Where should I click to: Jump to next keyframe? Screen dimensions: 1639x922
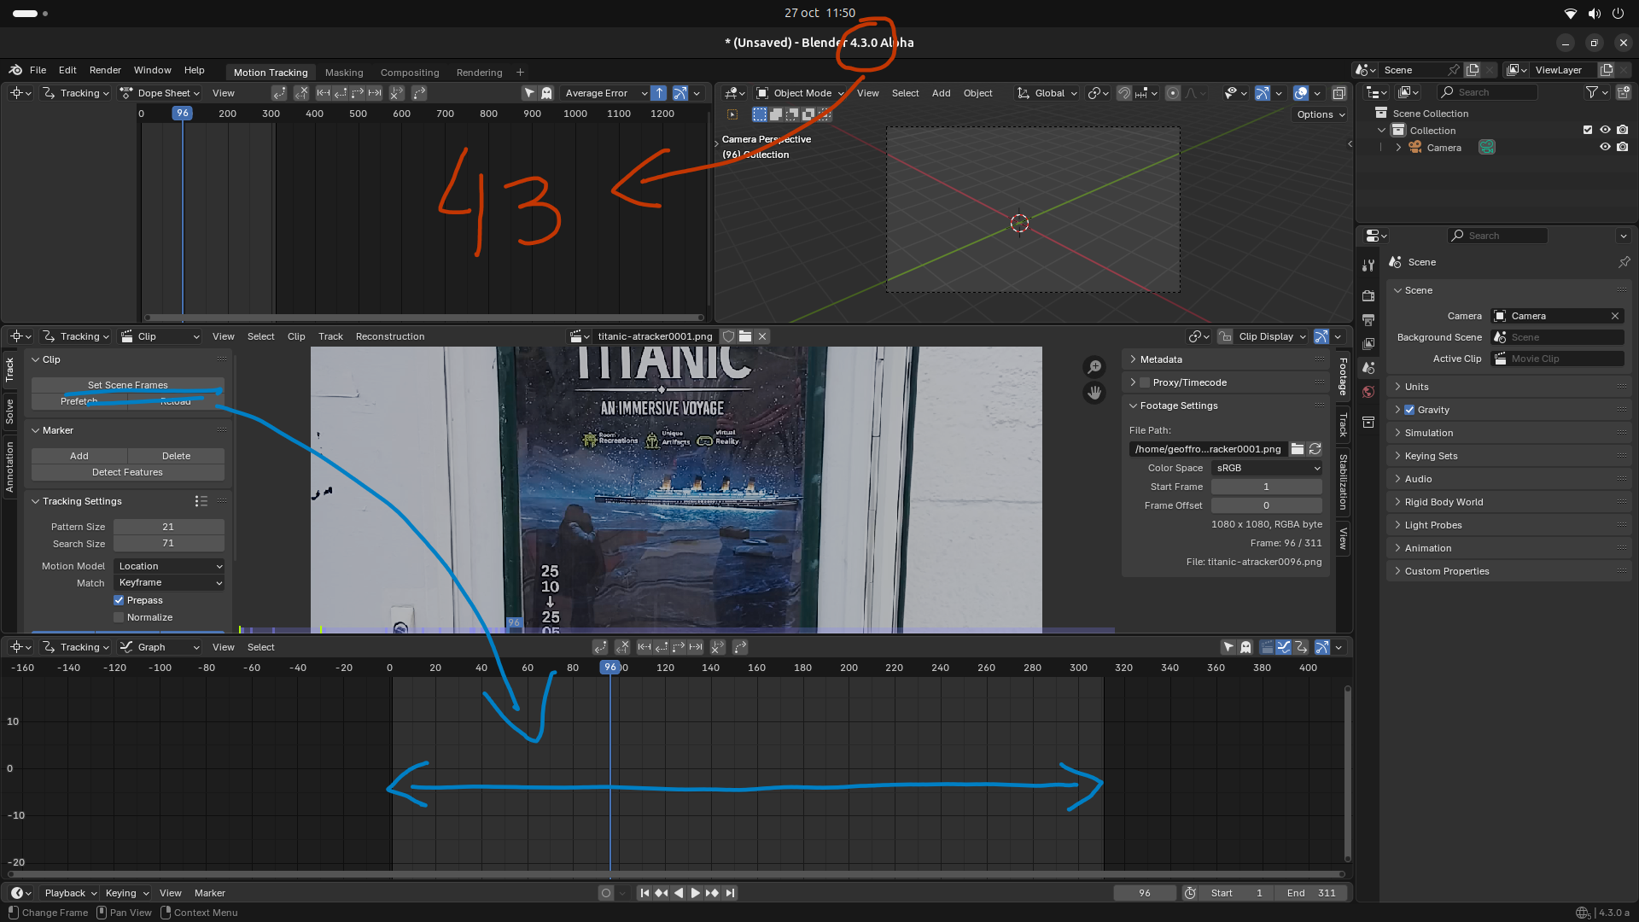[x=712, y=893]
